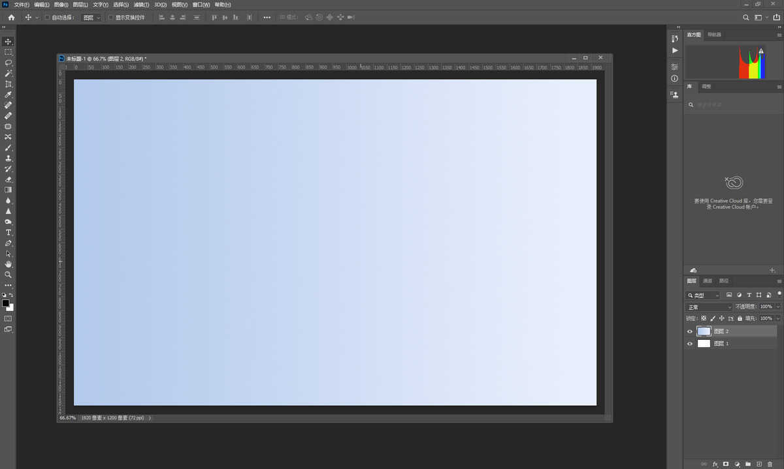Toggle lock image pixels brush icon

[713, 318]
